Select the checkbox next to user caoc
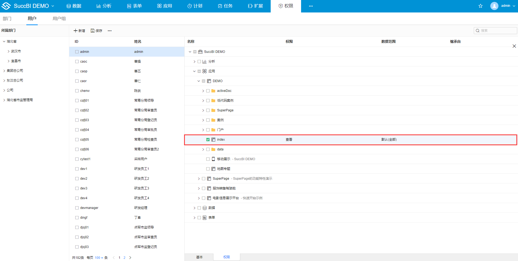 (x=77, y=61)
